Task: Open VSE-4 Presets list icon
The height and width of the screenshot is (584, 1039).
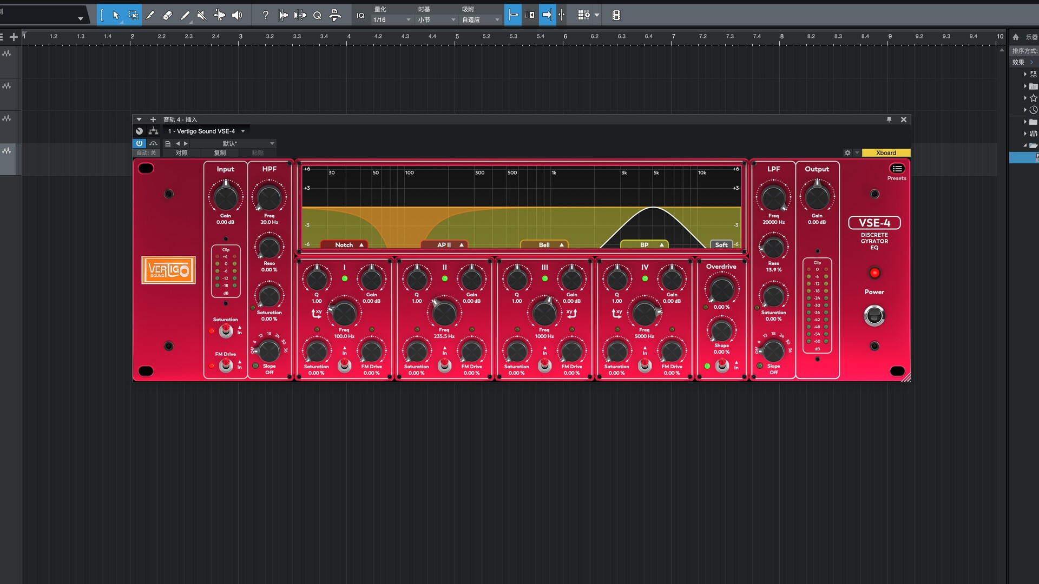Action: pos(897,169)
